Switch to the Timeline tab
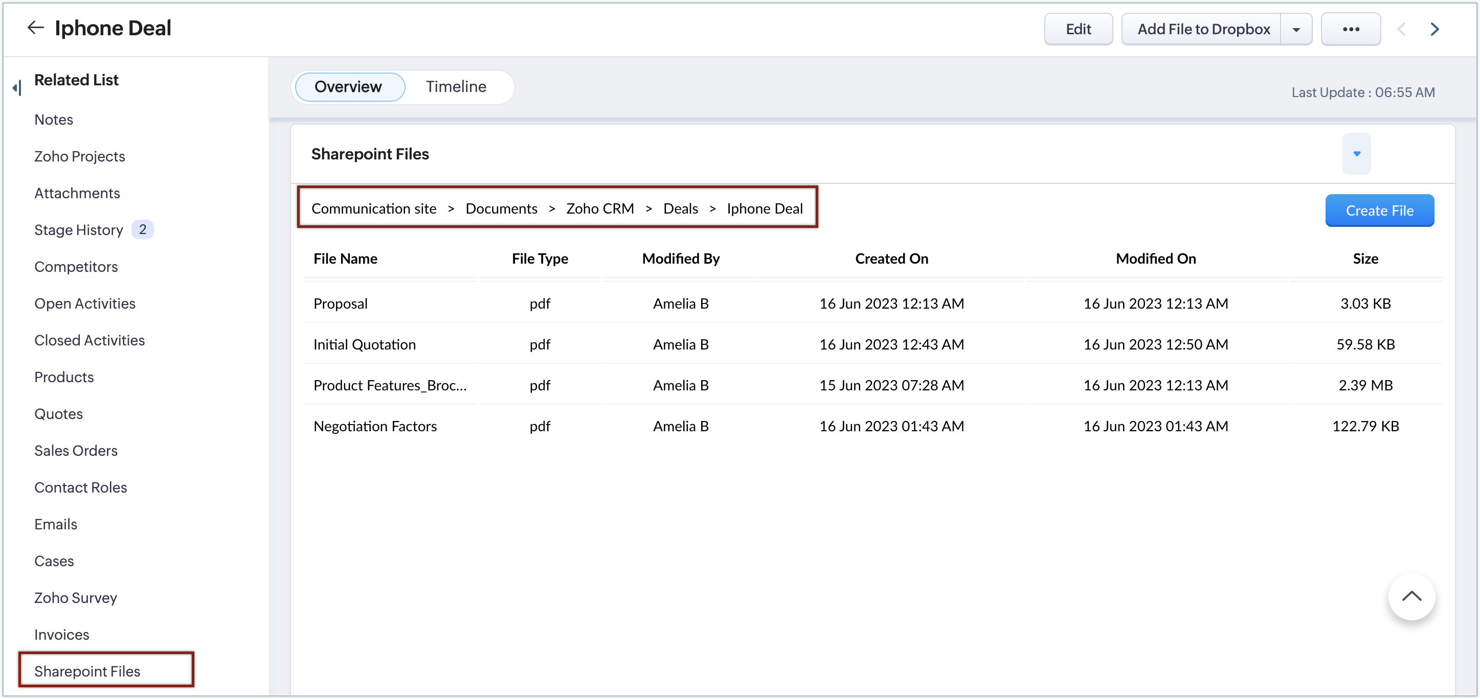1480x699 pixels. tap(456, 87)
